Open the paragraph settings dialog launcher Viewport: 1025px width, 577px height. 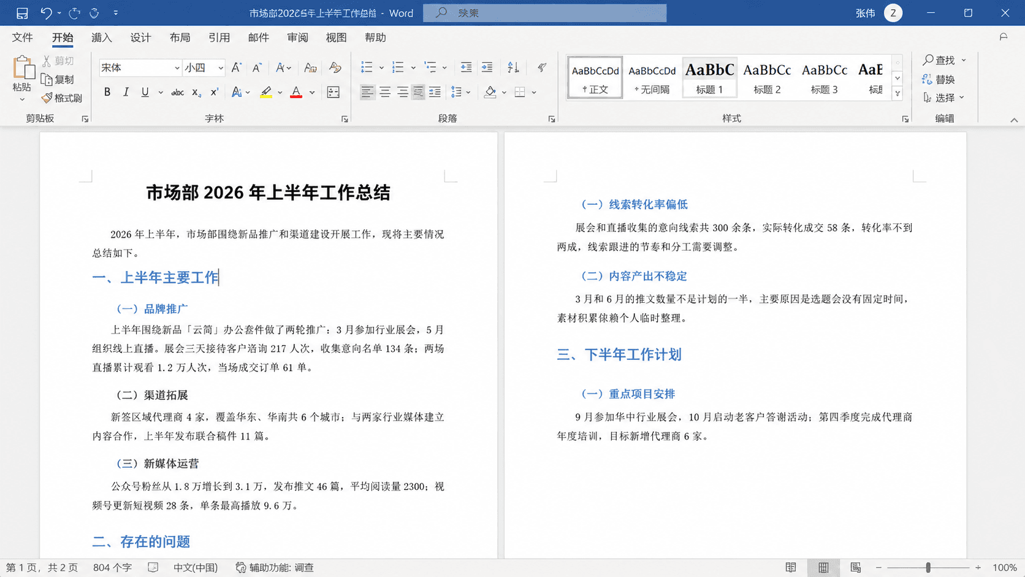pos(552,119)
